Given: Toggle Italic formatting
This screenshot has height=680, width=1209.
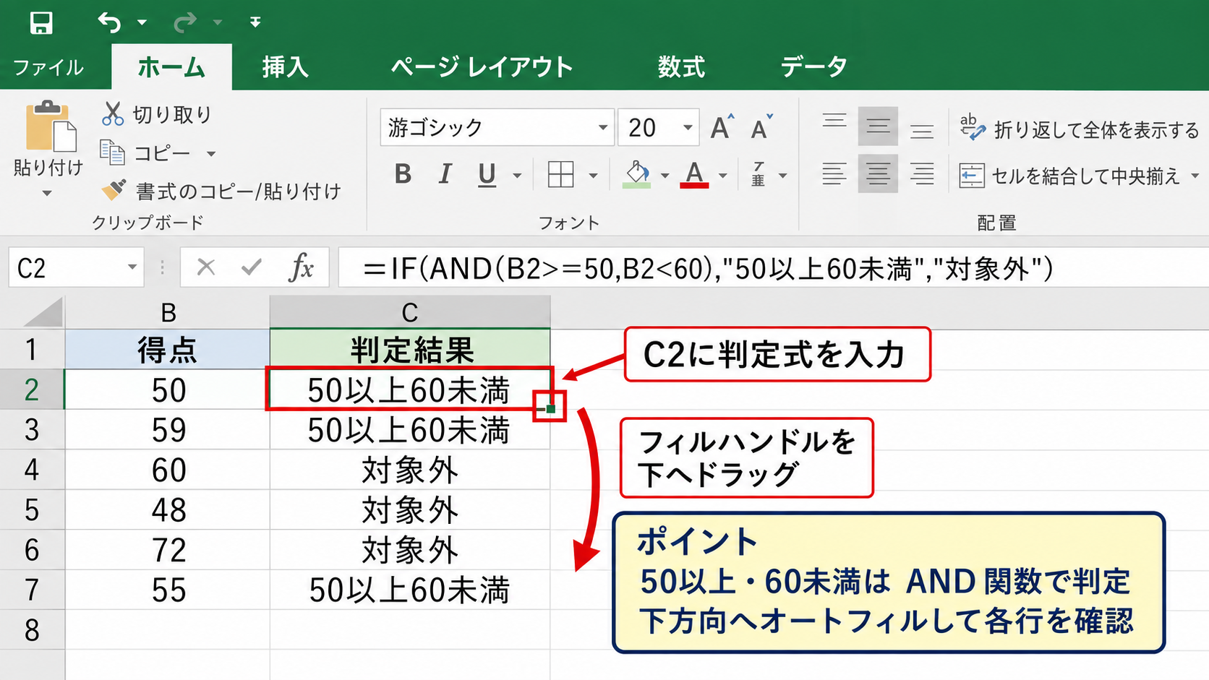Looking at the screenshot, I should [445, 174].
